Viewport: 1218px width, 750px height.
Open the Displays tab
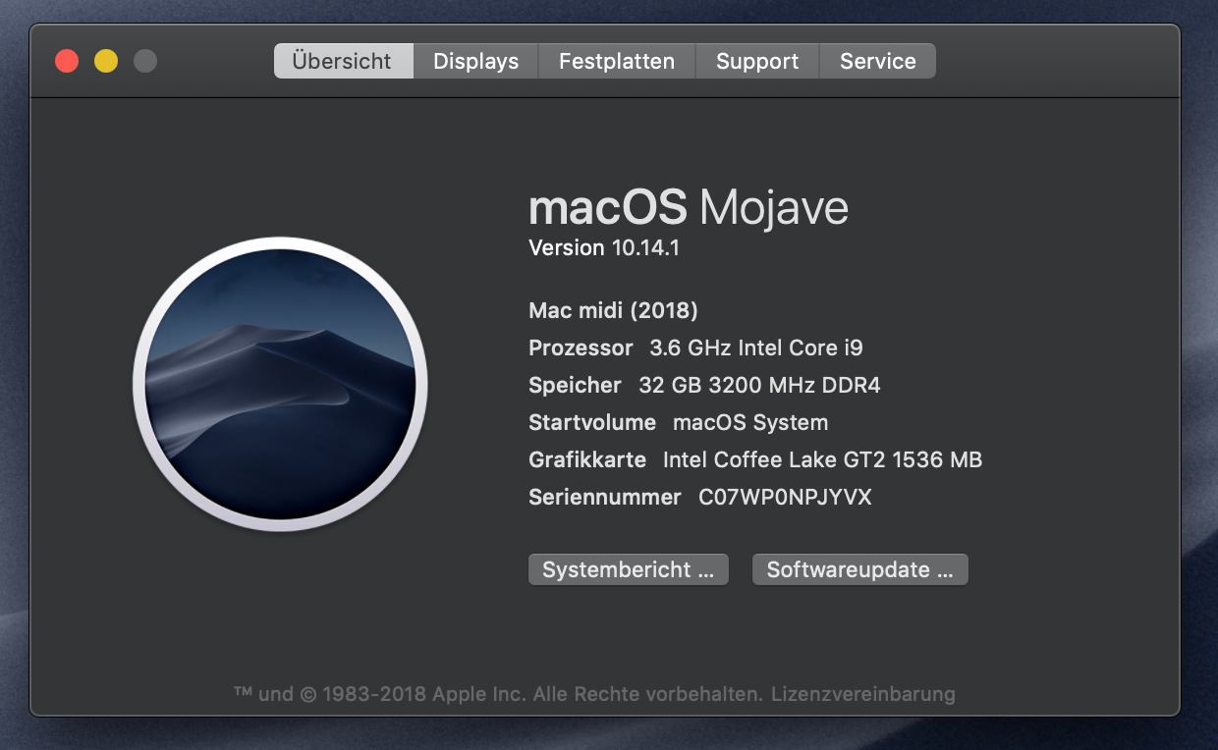(475, 61)
